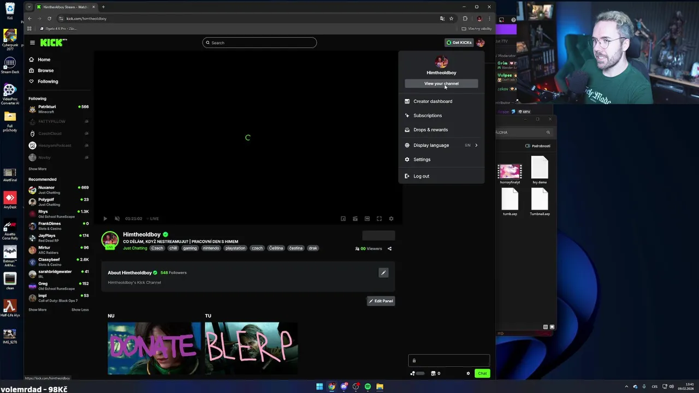Enable mini player mode
Viewport: 699px width, 393px height.
pyautogui.click(x=343, y=218)
